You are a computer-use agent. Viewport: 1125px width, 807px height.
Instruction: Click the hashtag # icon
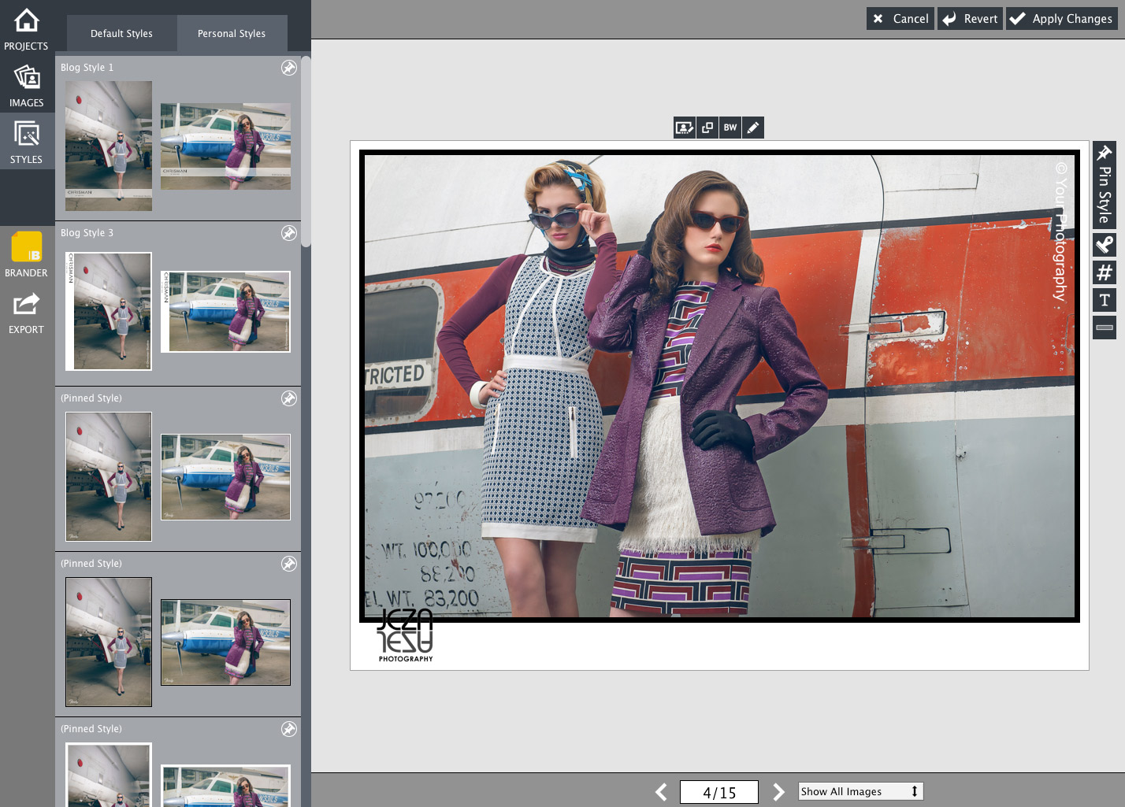pos(1105,272)
